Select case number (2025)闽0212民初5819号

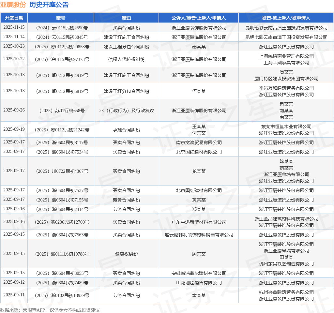[62, 91]
